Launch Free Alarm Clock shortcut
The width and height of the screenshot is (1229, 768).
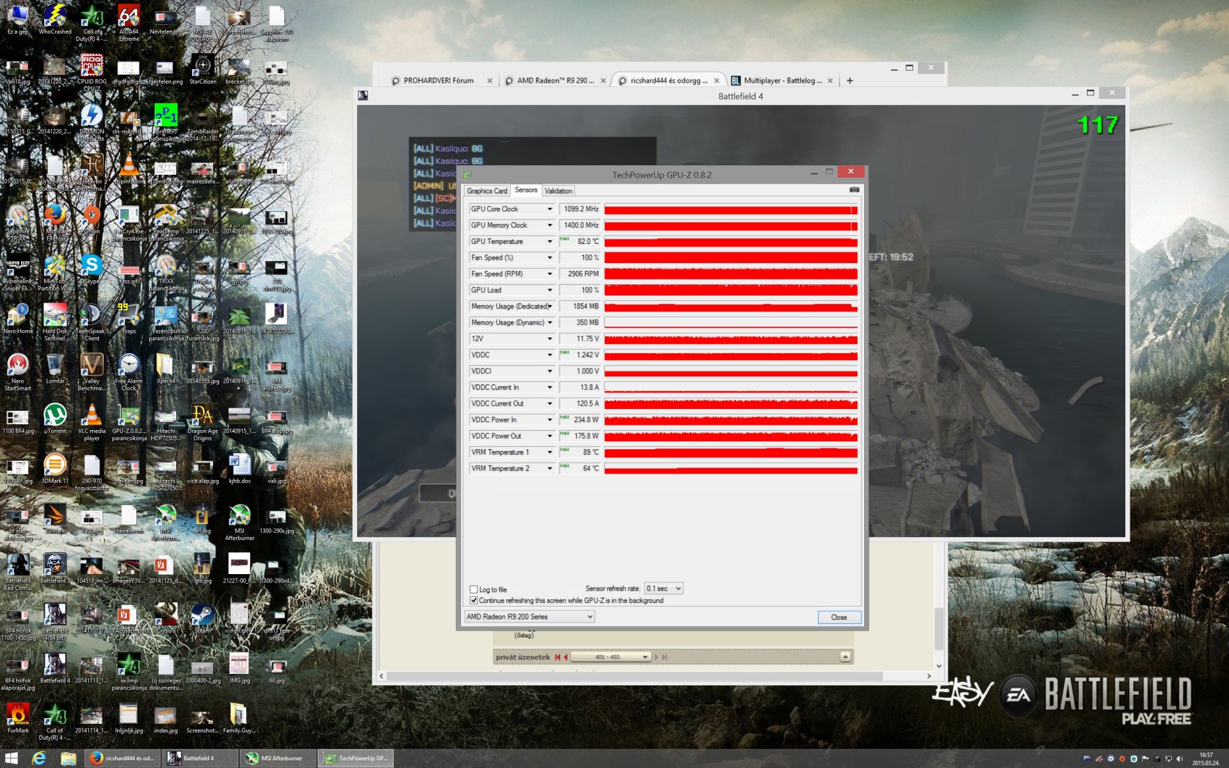(x=129, y=372)
